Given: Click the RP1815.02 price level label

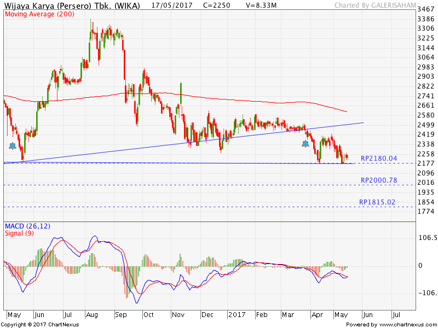Looking at the screenshot, I should pos(377,202).
